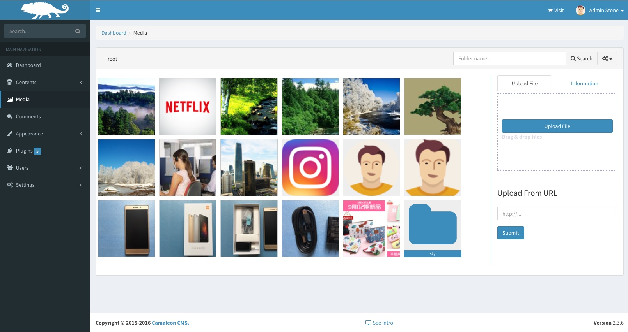Click the Search folder button

582,58
